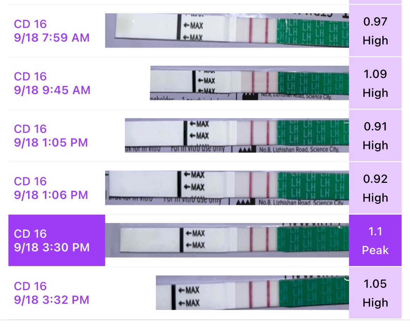Click the green LH handle on 7:59 AM strip
Screen dimensions: 410x330
tap(313, 31)
